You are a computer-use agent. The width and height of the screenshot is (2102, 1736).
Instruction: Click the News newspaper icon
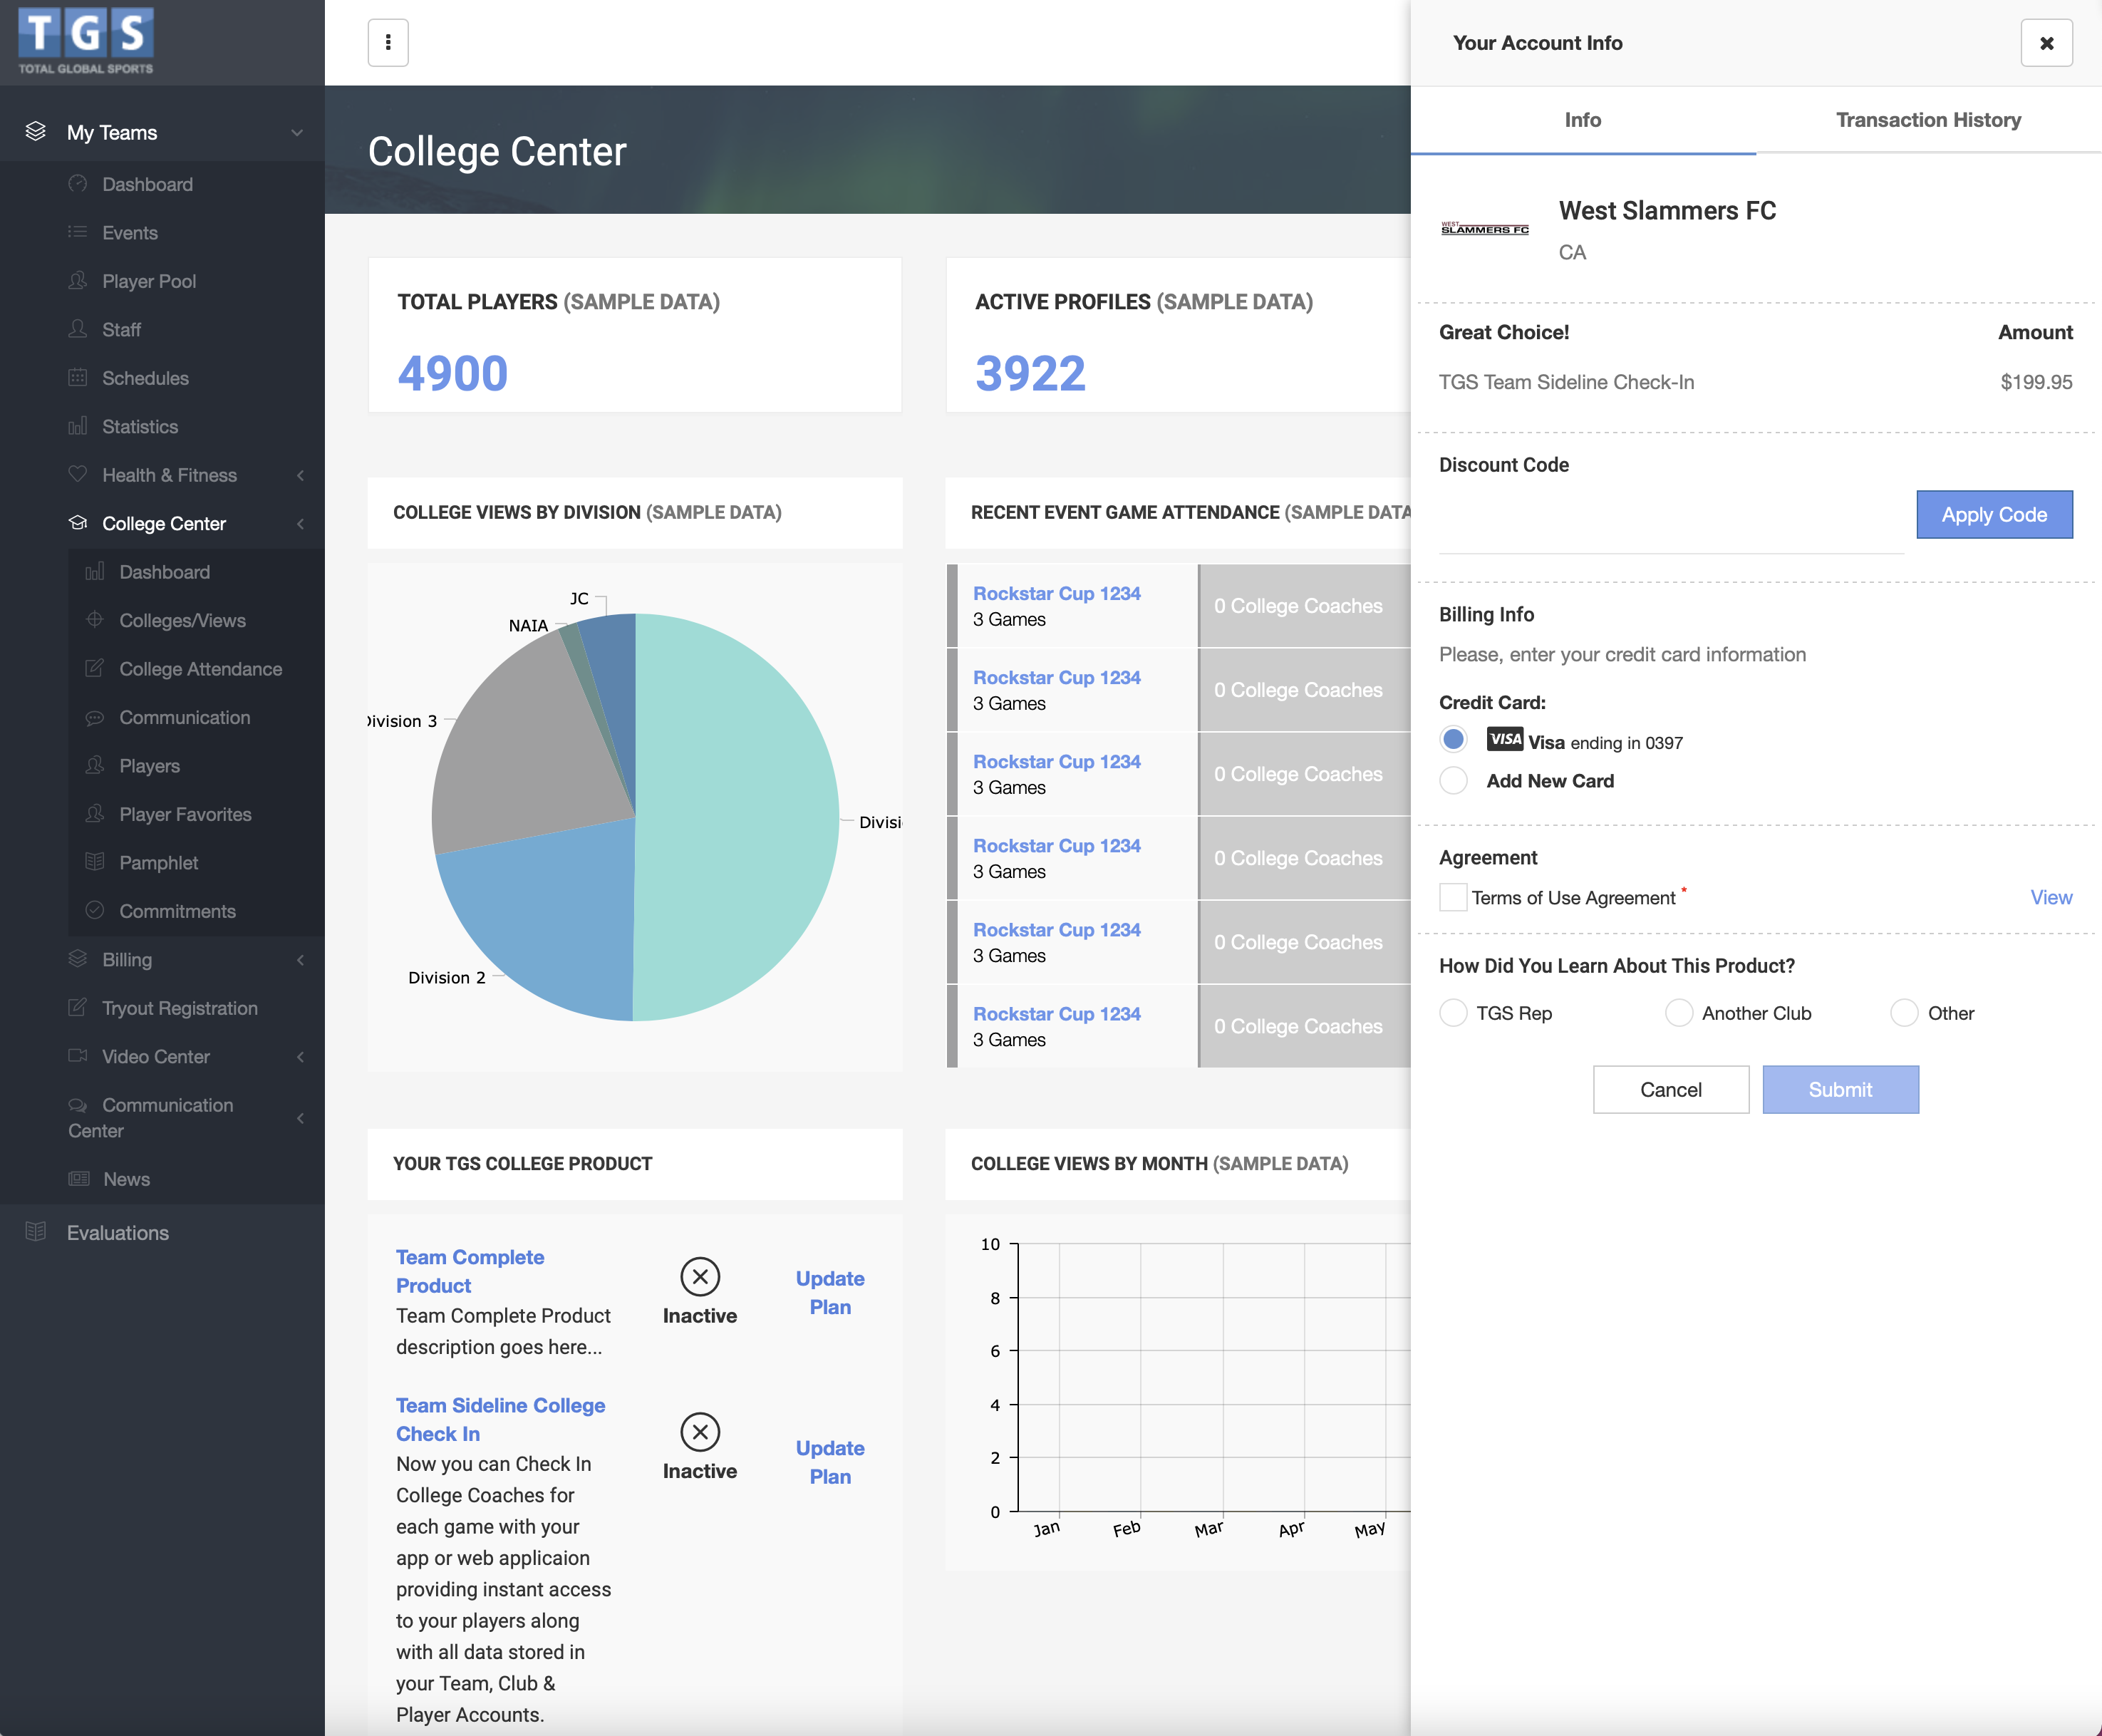(79, 1179)
